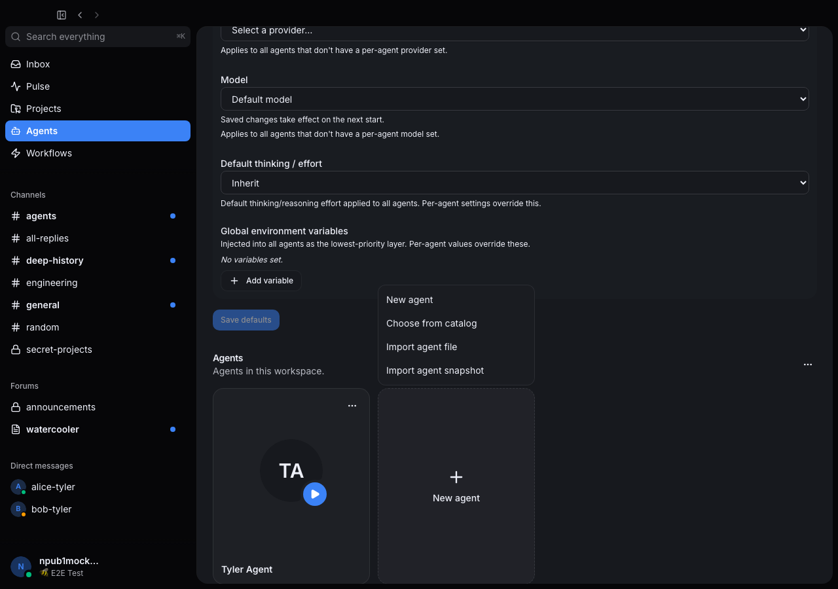The height and width of the screenshot is (589, 838).
Task: Click the New agent card
Action: 456,486
